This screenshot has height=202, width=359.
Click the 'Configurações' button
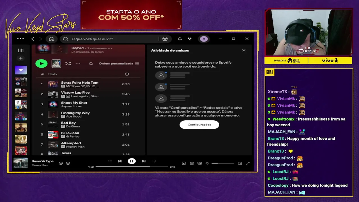click(199, 125)
